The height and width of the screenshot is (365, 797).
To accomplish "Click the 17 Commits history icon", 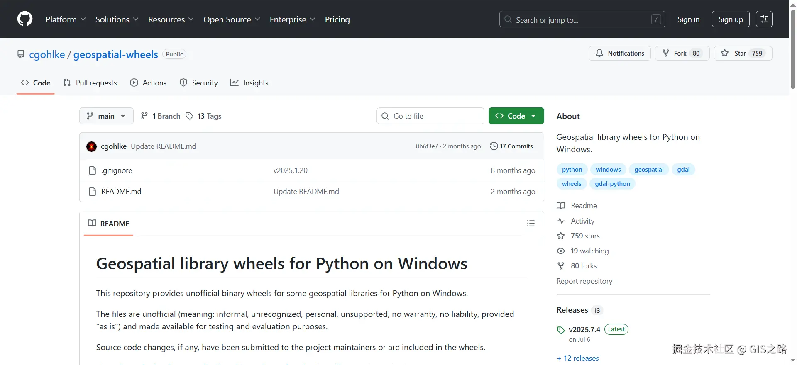I will pyautogui.click(x=494, y=146).
